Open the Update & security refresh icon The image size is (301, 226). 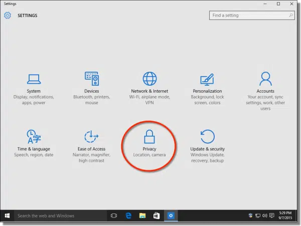coord(207,136)
